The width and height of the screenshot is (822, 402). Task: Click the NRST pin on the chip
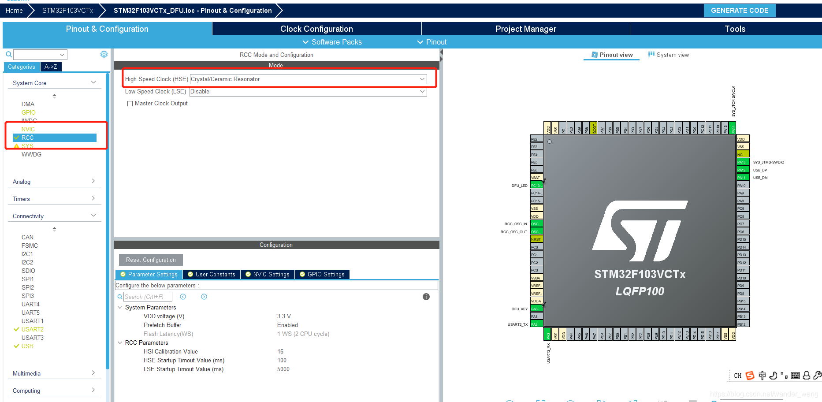(x=536, y=239)
